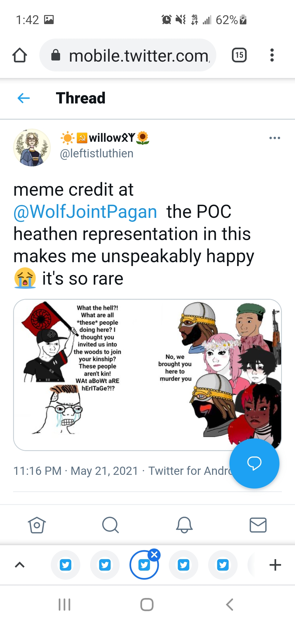Open the tweet's more options ellipsis
The width and height of the screenshot is (295, 624).
275,138
